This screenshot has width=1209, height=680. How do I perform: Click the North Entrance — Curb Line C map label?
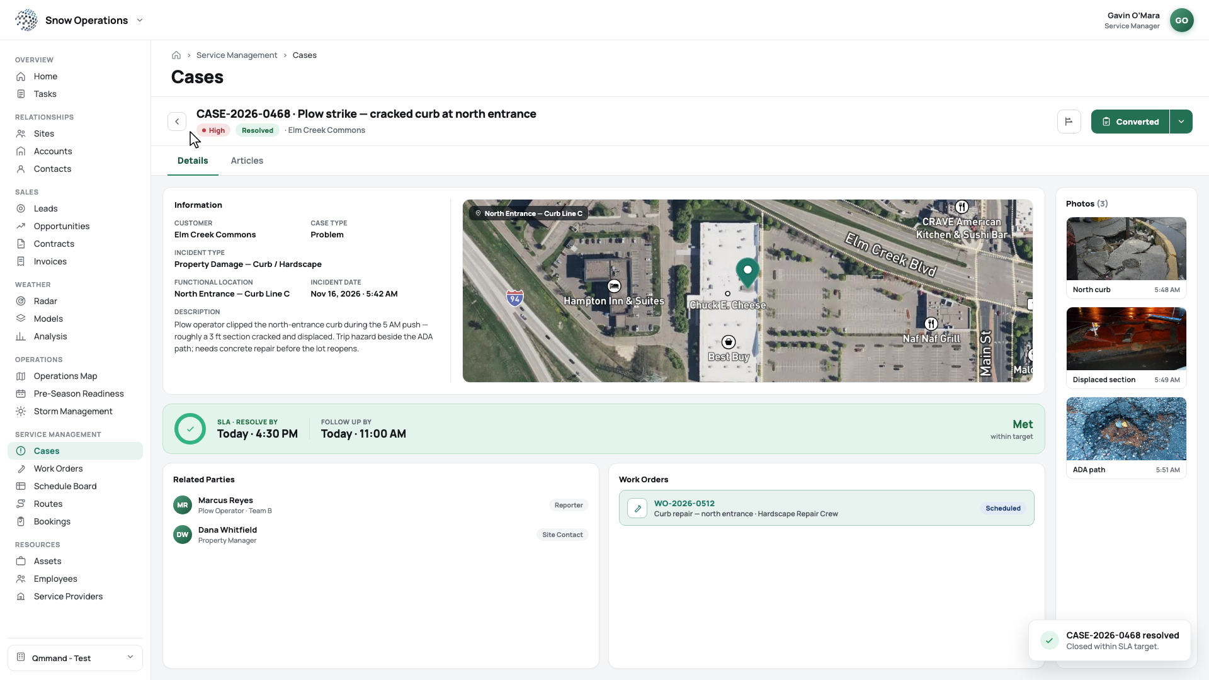[528, 213]
